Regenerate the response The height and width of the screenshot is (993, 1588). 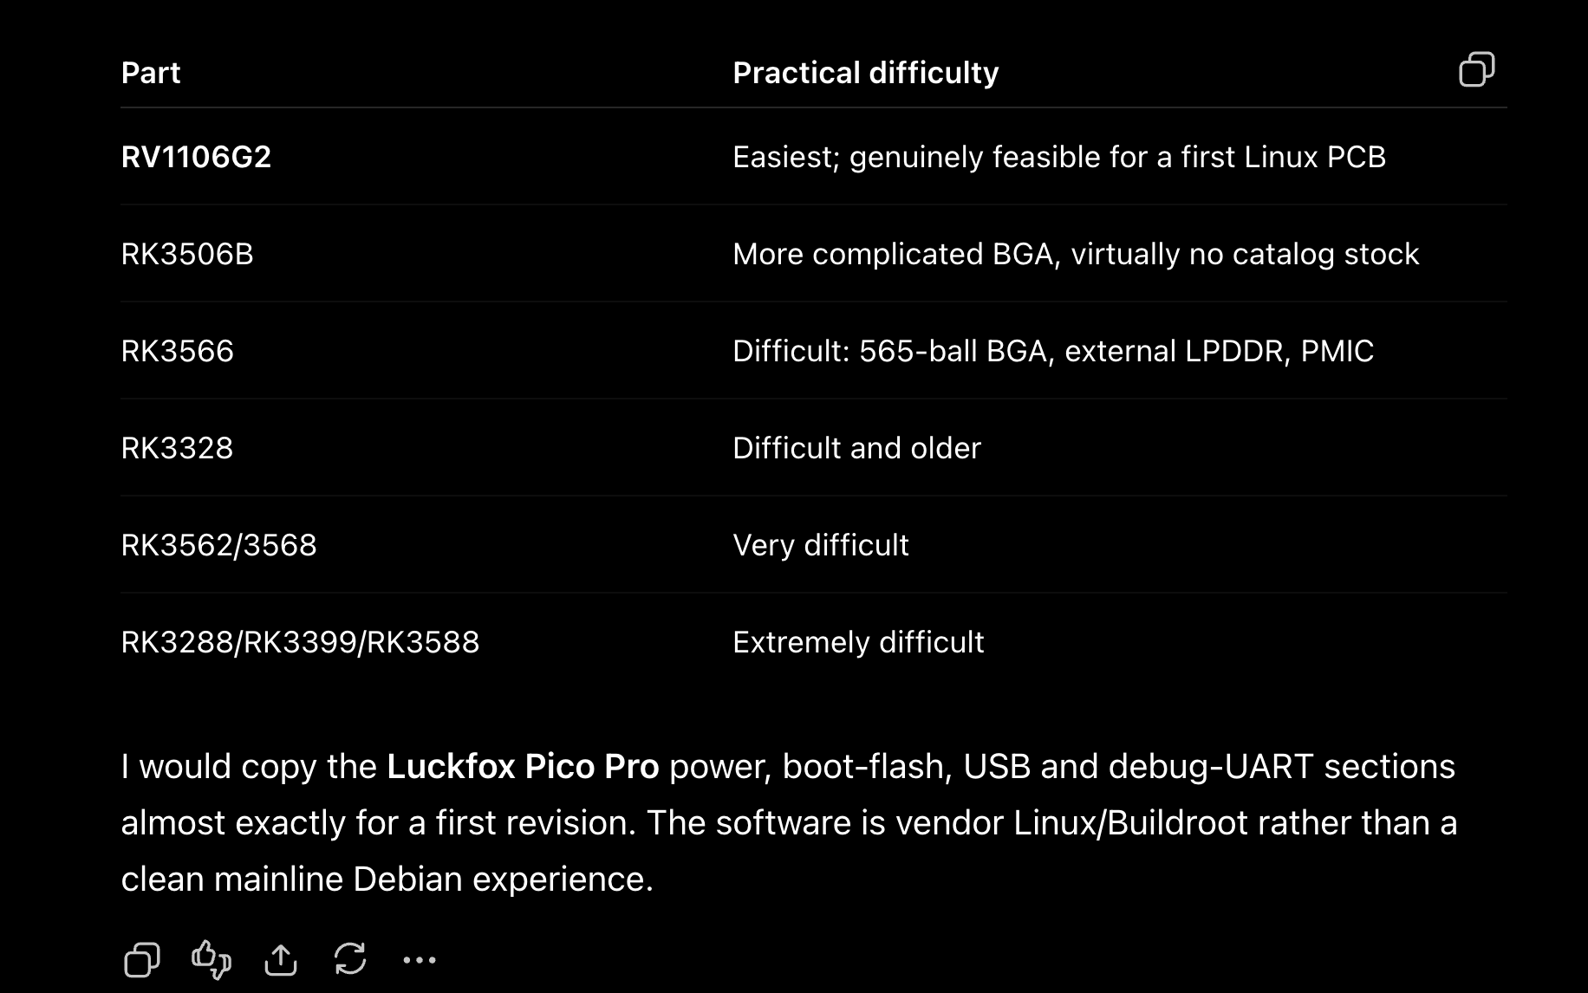click(x=350, y=959)
